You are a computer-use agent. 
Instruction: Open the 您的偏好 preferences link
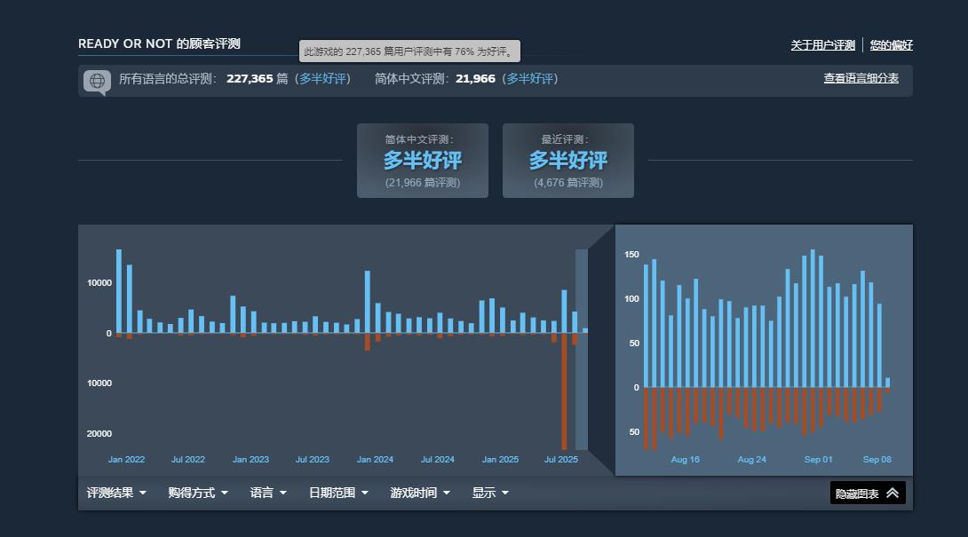point(891,45)
